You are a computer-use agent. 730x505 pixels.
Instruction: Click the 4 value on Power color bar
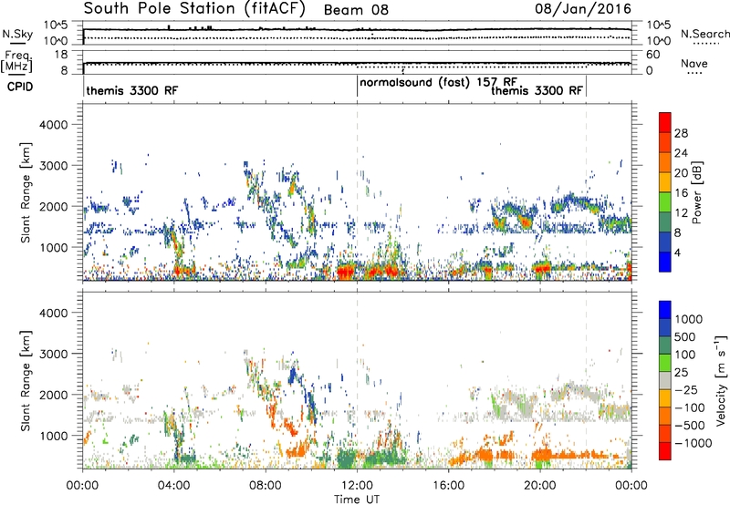(x=677, y=252)
